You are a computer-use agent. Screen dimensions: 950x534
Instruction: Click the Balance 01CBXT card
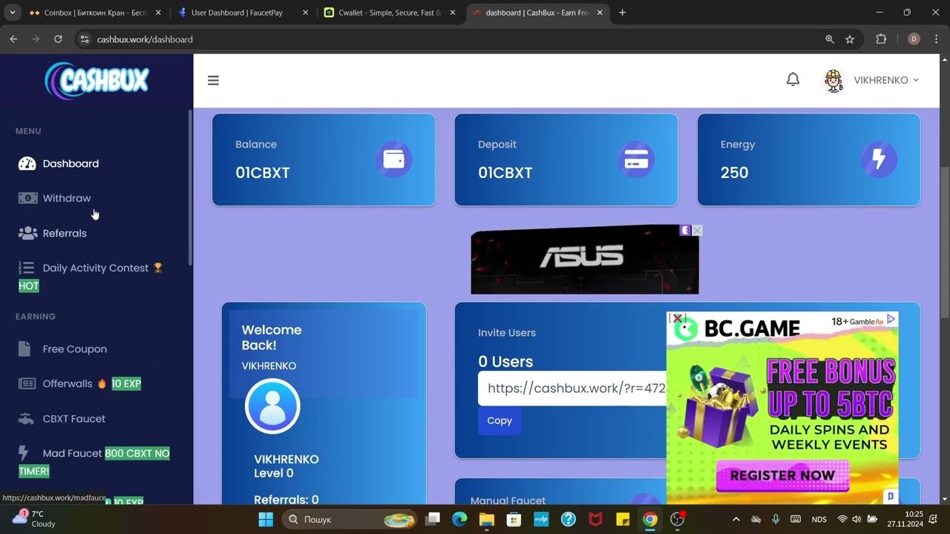tap(324, 159)
